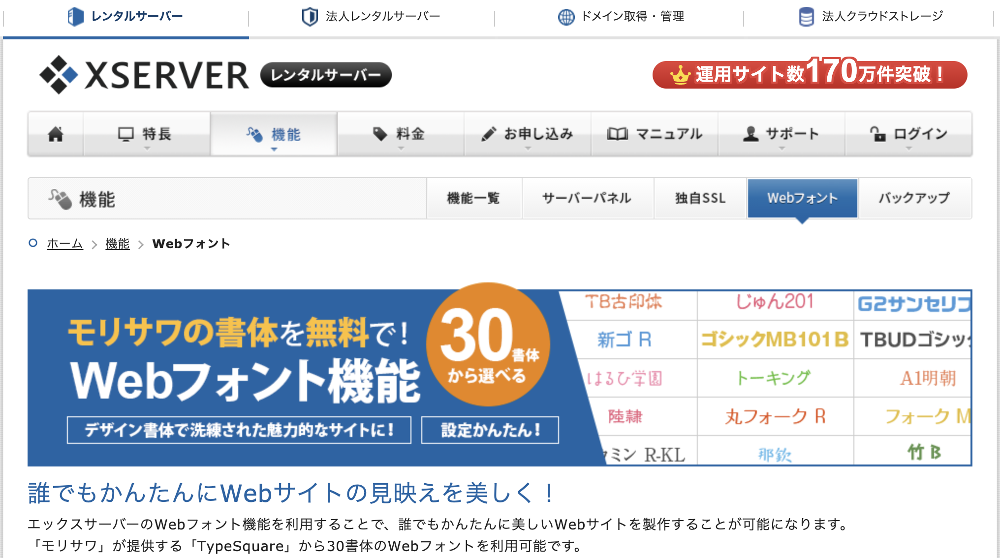
Task: Click the 誰でもかんたんに heading text
Action: (292, 493)
